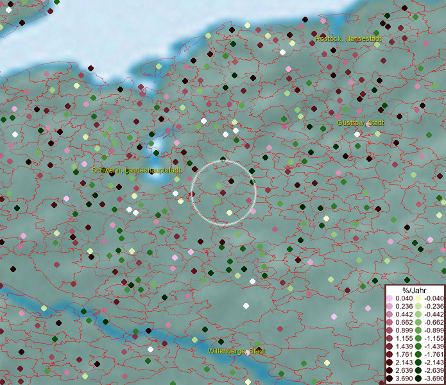
Task: Select the -0.442 light green legend swatch
Action: pyautogui.click(x=417, y=314)
